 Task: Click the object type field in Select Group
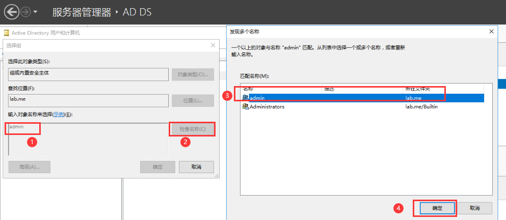(88, 74)
